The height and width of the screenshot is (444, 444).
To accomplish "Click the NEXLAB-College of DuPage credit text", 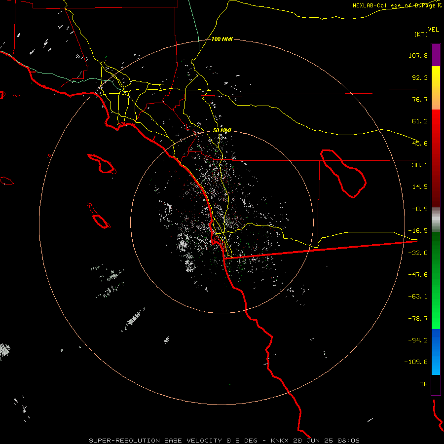I will point(394,5).
